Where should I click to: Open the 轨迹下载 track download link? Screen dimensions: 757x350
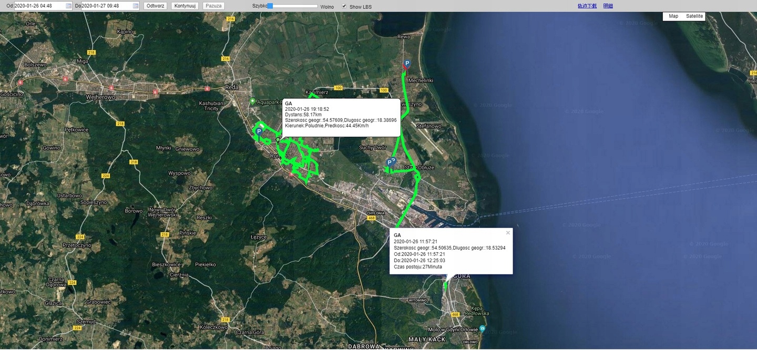[x=587, y=6]
